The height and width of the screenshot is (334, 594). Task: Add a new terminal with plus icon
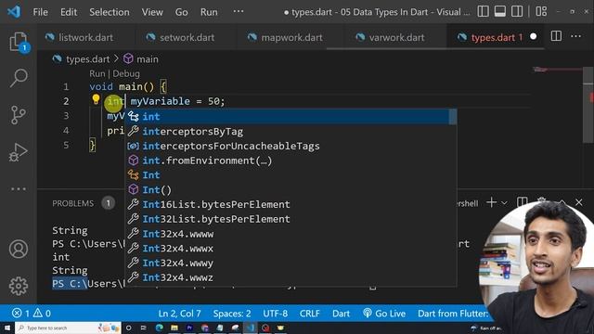491,202
